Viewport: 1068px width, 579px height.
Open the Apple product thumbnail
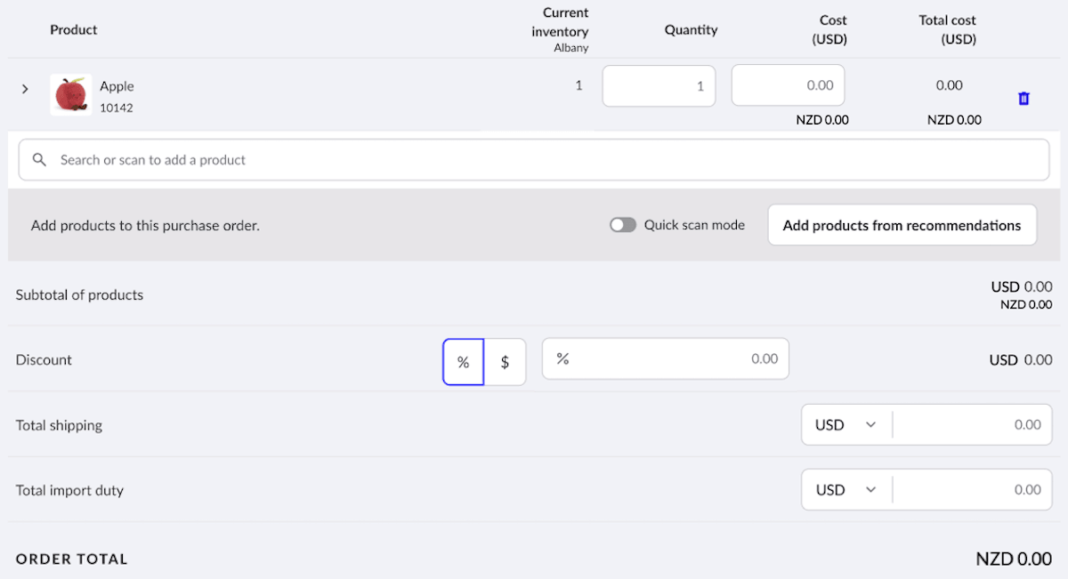click(71, 95)
